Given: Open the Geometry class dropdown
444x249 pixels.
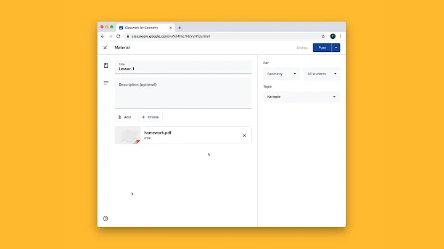Looking at the screenshot, I should pyautogui.click(x=281, y=74).
